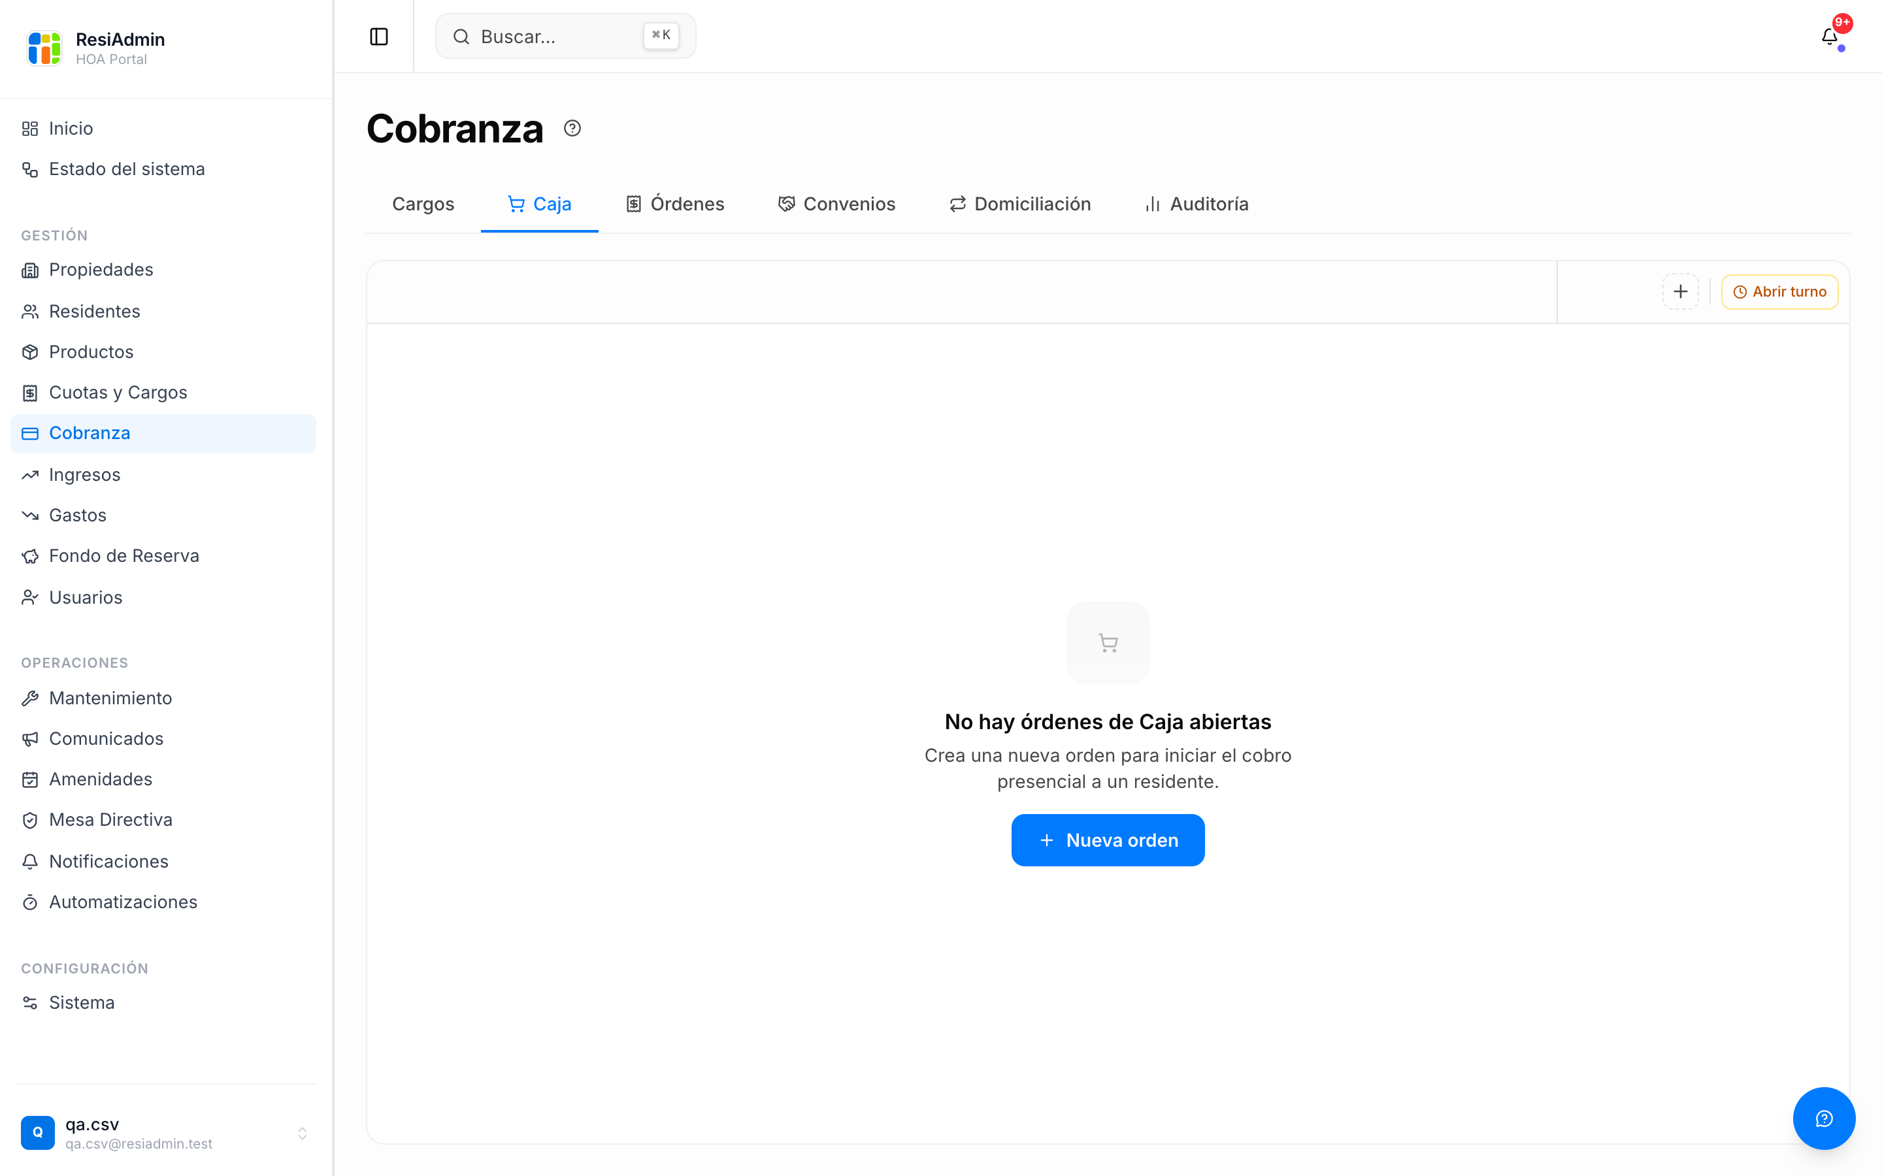Viewport: 1882px width, 1176px height.
Task: Open Ingresos in the sidebar
Action: 163,474
